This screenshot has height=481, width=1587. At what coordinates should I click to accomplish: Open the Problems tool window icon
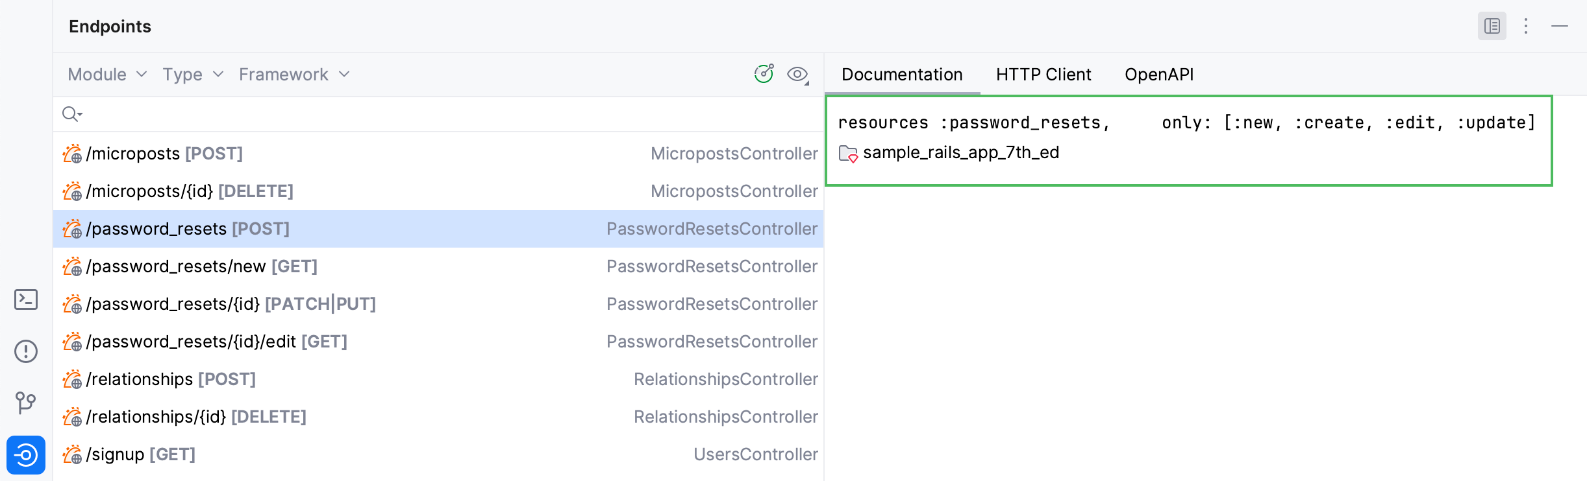(x=26, y=351)
